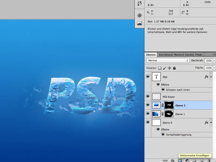Switch to the Kanäle tab
Screen dimensions: 216x162
point(189,55)
